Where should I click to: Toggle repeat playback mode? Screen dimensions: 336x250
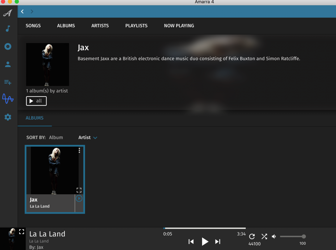[252, 237]
